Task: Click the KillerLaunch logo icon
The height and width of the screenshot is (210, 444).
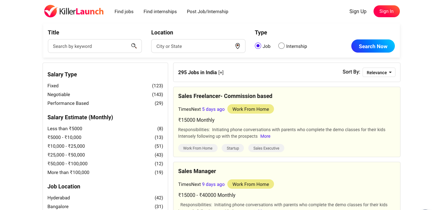Action: pos(50,11)
